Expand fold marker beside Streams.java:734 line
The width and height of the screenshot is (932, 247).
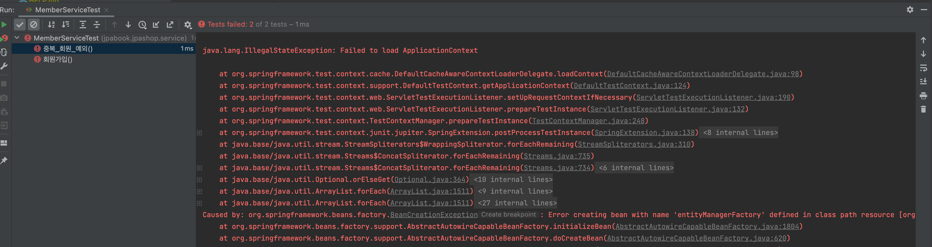pos(199,168)
